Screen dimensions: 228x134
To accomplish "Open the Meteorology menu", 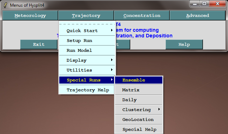I will pyautogui.click(x=30, y=16).
